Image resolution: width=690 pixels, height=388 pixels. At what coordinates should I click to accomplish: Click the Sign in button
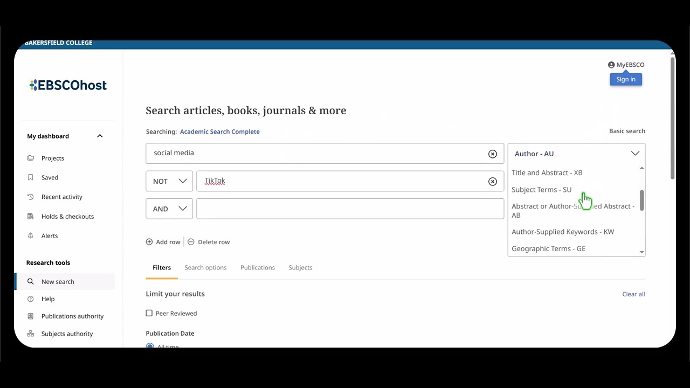(x=626, y=79)
